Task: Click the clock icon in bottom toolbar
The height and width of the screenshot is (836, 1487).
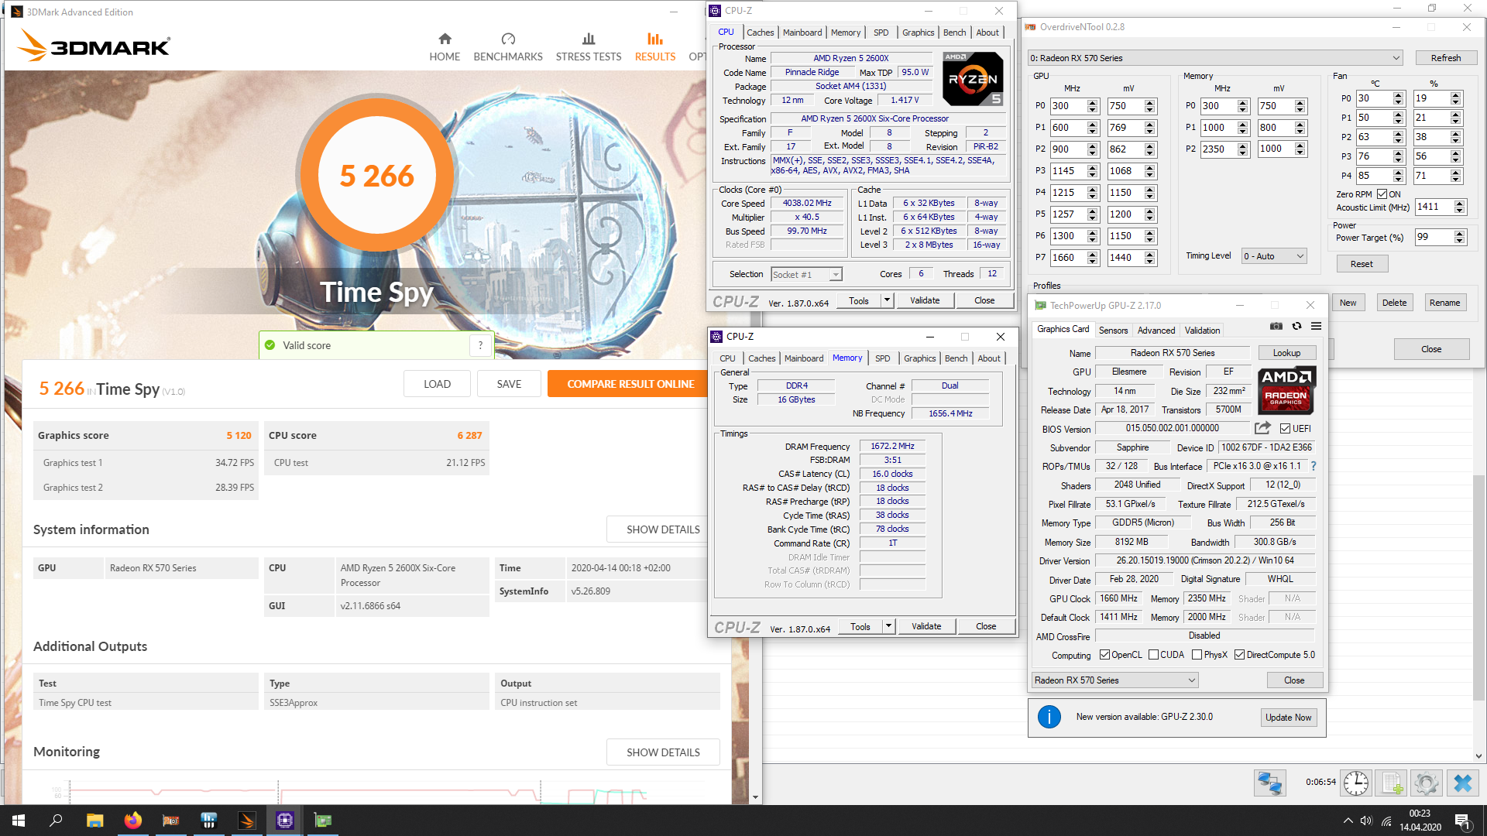Action: (1355, 783)
